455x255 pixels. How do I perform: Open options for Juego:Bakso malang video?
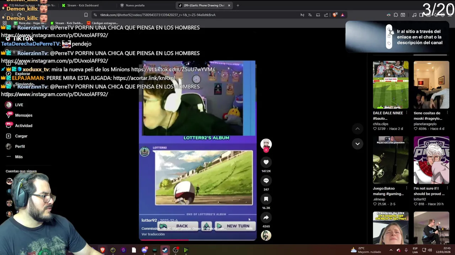[407, 188]
